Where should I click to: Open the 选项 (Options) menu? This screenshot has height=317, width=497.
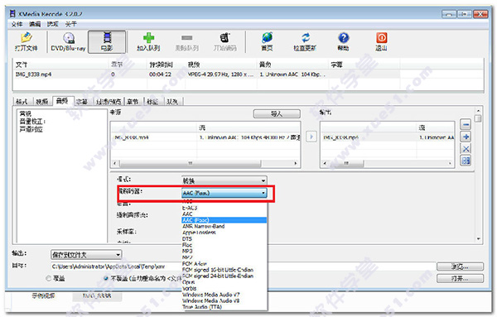pyautogui.click(x=53, y=24)
